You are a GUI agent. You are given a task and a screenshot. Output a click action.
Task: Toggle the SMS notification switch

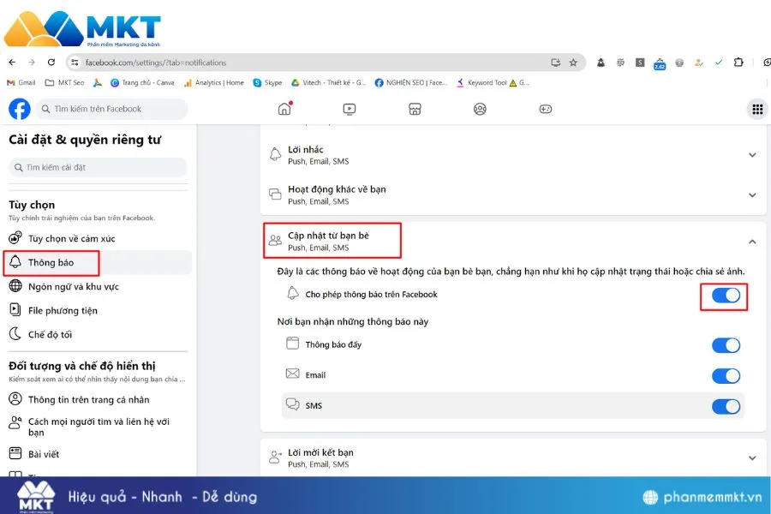[x=725, y=405]
